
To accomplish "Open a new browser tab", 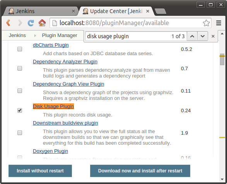I will point(160,11).
